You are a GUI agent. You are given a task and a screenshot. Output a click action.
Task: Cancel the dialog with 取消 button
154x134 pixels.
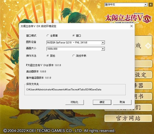coord(122,102)
